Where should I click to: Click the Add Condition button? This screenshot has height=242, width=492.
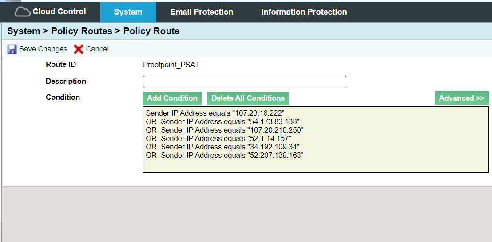(x=172, y=98)
